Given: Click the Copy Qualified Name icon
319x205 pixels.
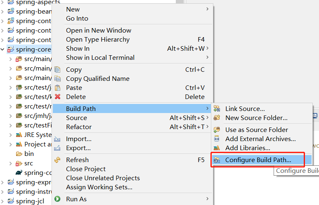Looking at the screenshot, I should click(x=58, y=79).
